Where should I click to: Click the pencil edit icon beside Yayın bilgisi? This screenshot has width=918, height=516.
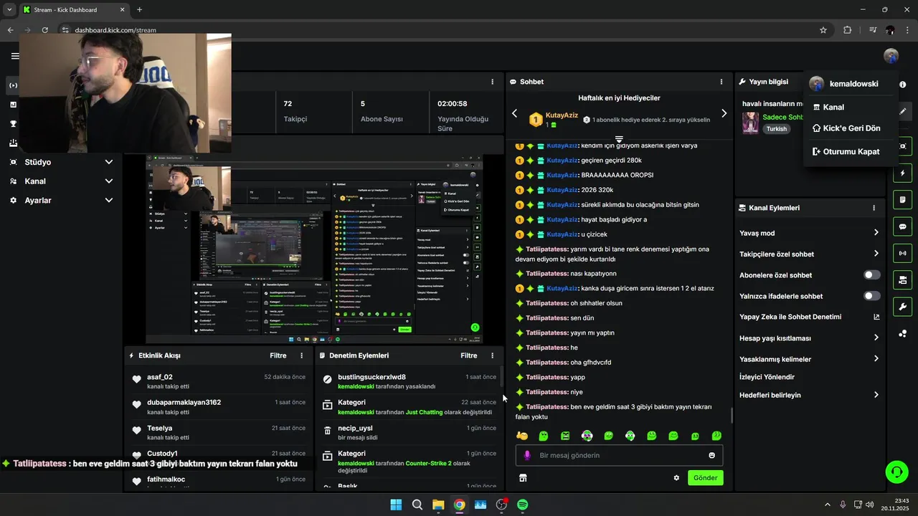pyautogui.click(x=903, y=111)
